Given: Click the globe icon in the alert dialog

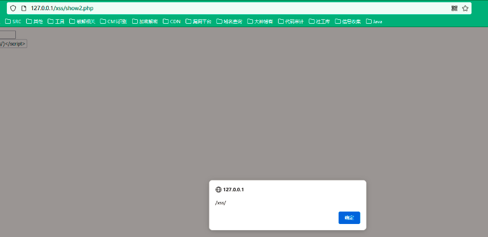Looking at the screenshot, I should (x=218, y=189).
